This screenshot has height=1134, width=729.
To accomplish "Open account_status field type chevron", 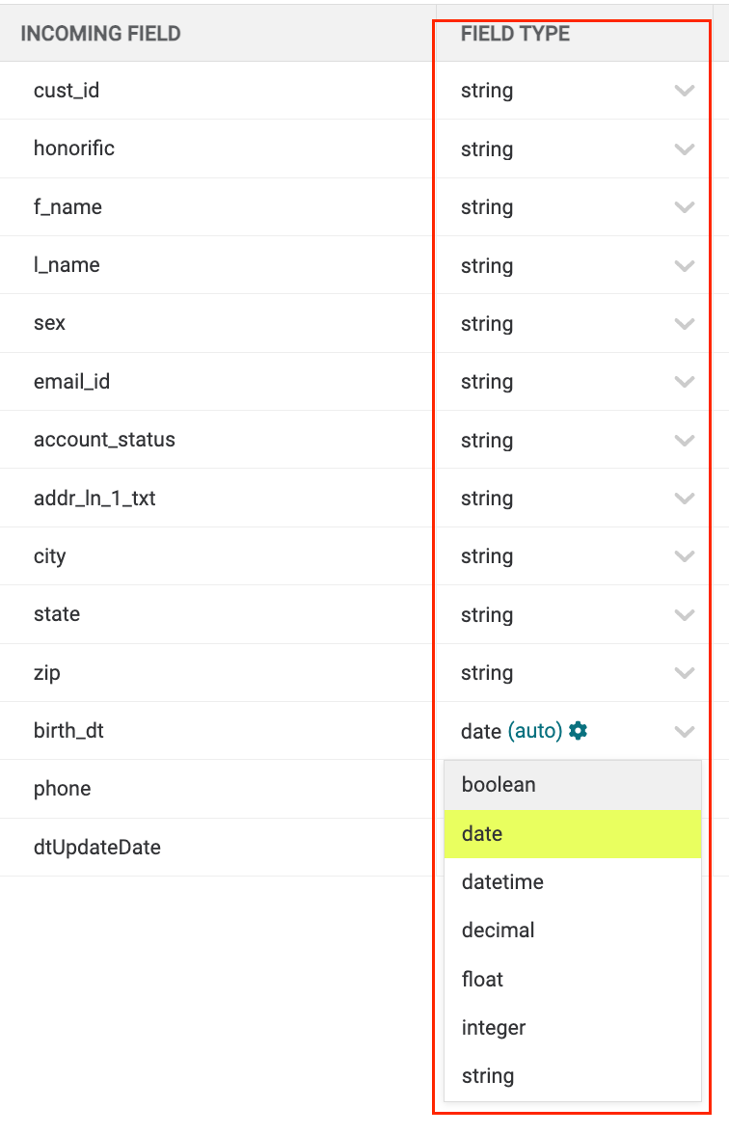I will point(685,440).
